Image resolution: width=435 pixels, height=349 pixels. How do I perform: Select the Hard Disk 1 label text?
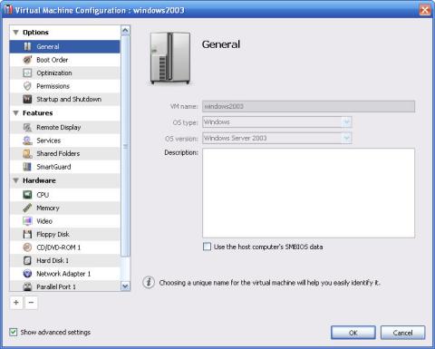[53, 260]
